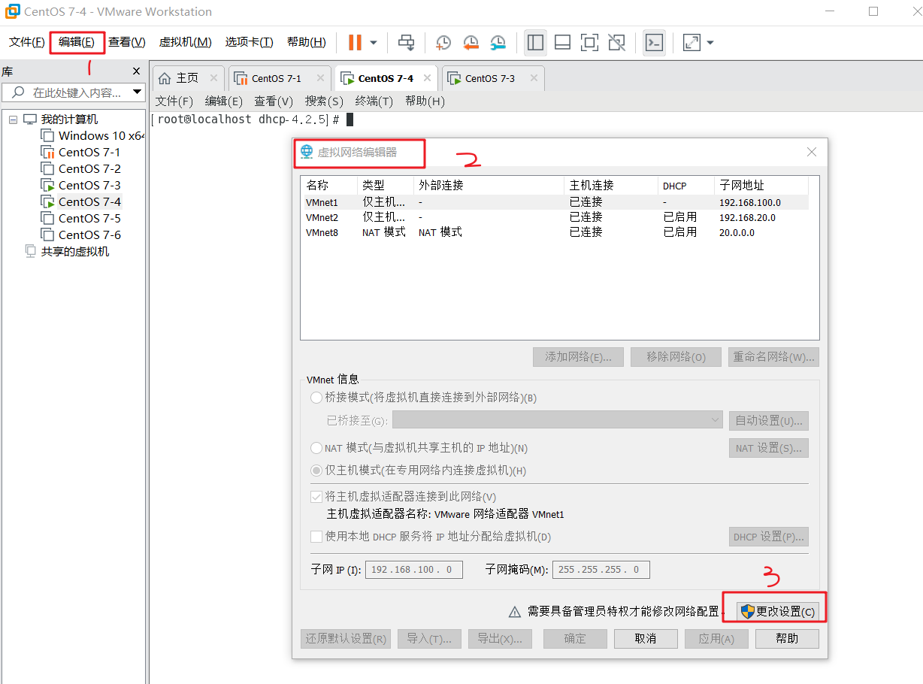This screenshot has height=684, width=923.
Task: Open the 搜索(S) menu in guest terminal
Action: tap(324, 101)
